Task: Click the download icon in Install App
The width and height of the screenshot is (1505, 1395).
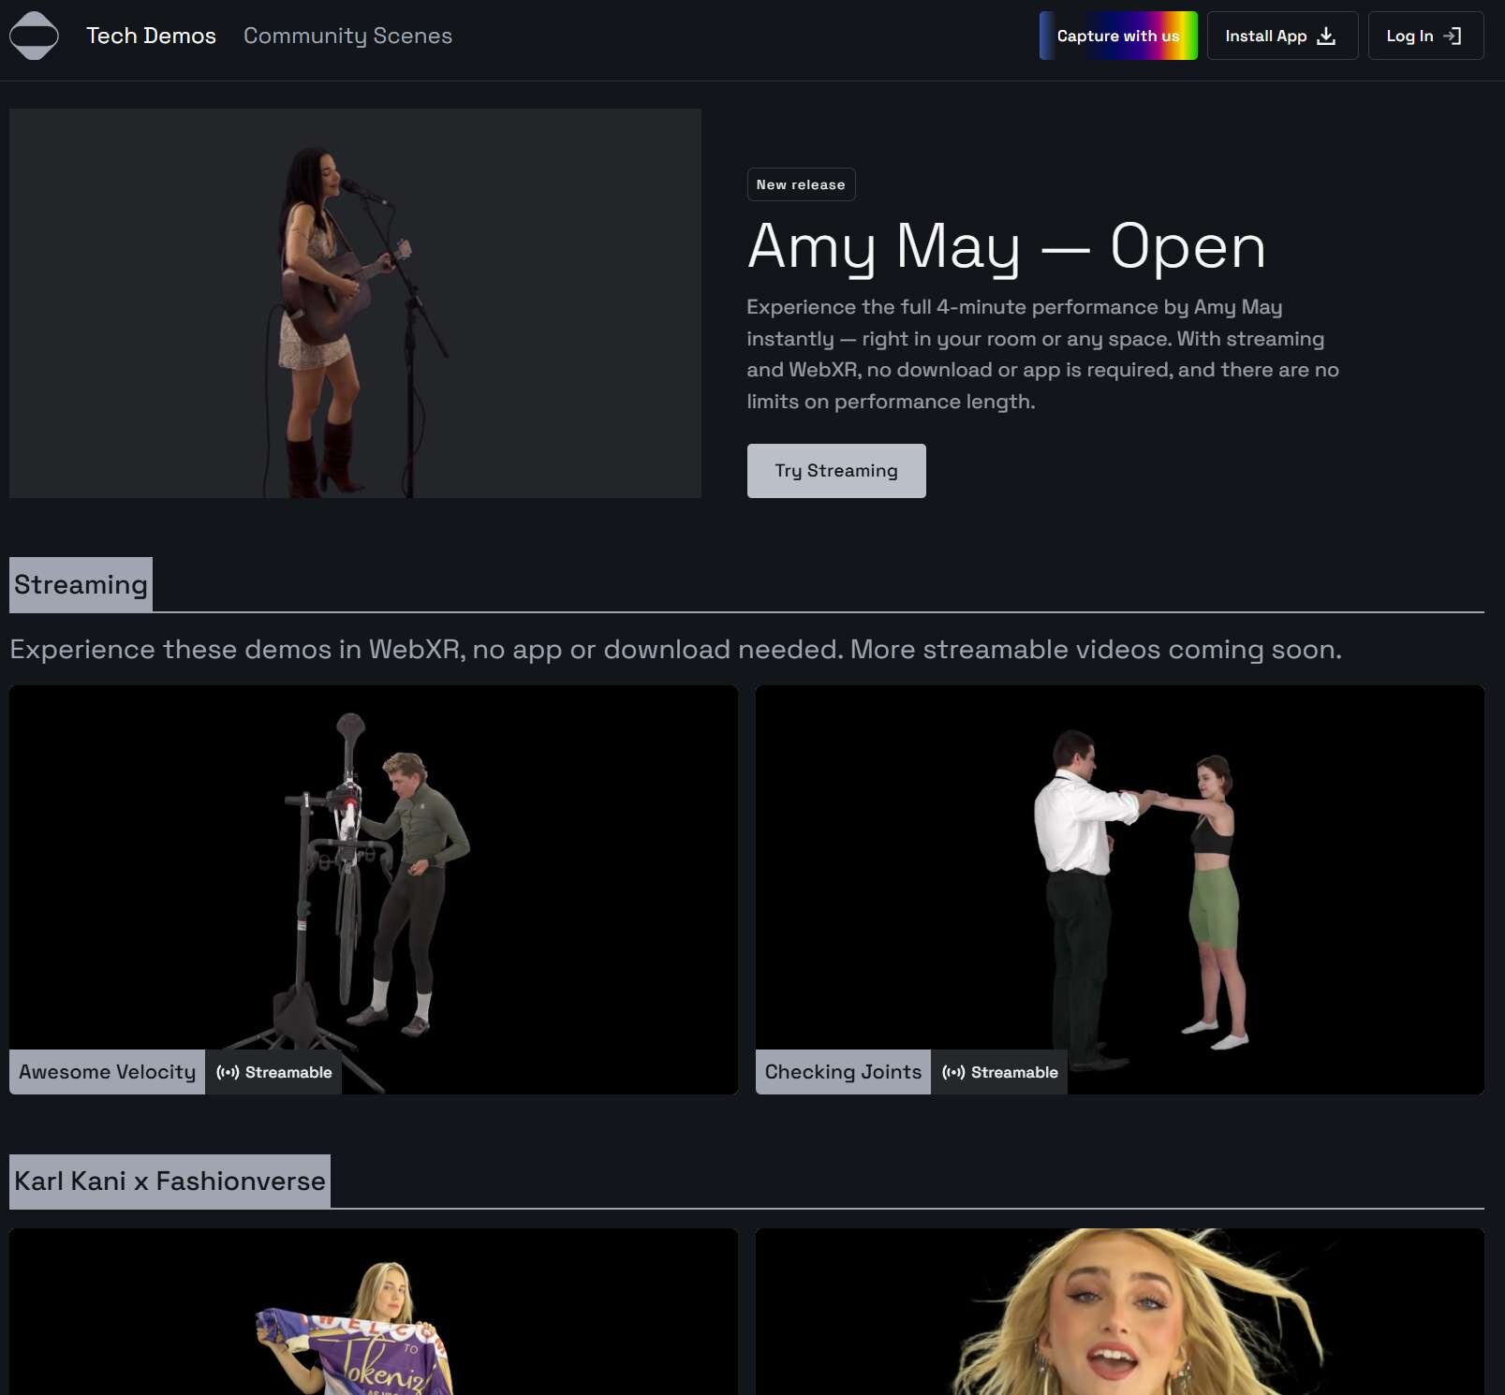Action: (1326, 36)
